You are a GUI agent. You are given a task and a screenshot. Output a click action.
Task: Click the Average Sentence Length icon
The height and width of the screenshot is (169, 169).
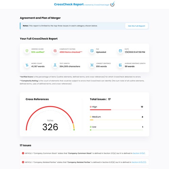[120, 65]
